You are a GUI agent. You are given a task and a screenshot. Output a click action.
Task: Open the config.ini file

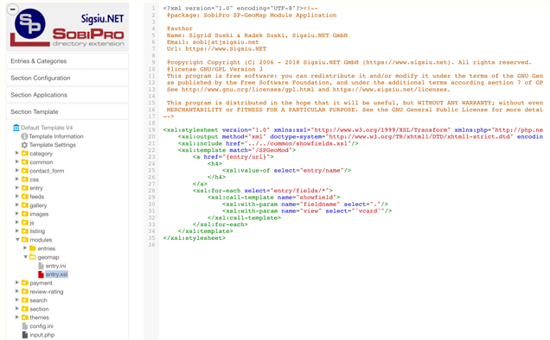point(42,326)
